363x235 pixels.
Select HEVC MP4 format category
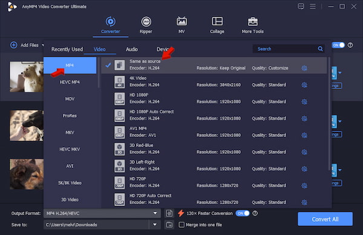[70, 82]
